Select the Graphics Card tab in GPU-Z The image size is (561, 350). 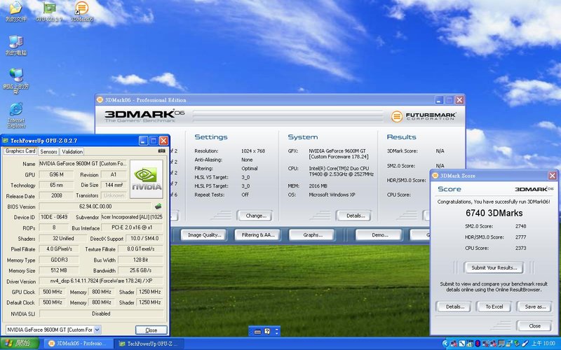(20, 151)
